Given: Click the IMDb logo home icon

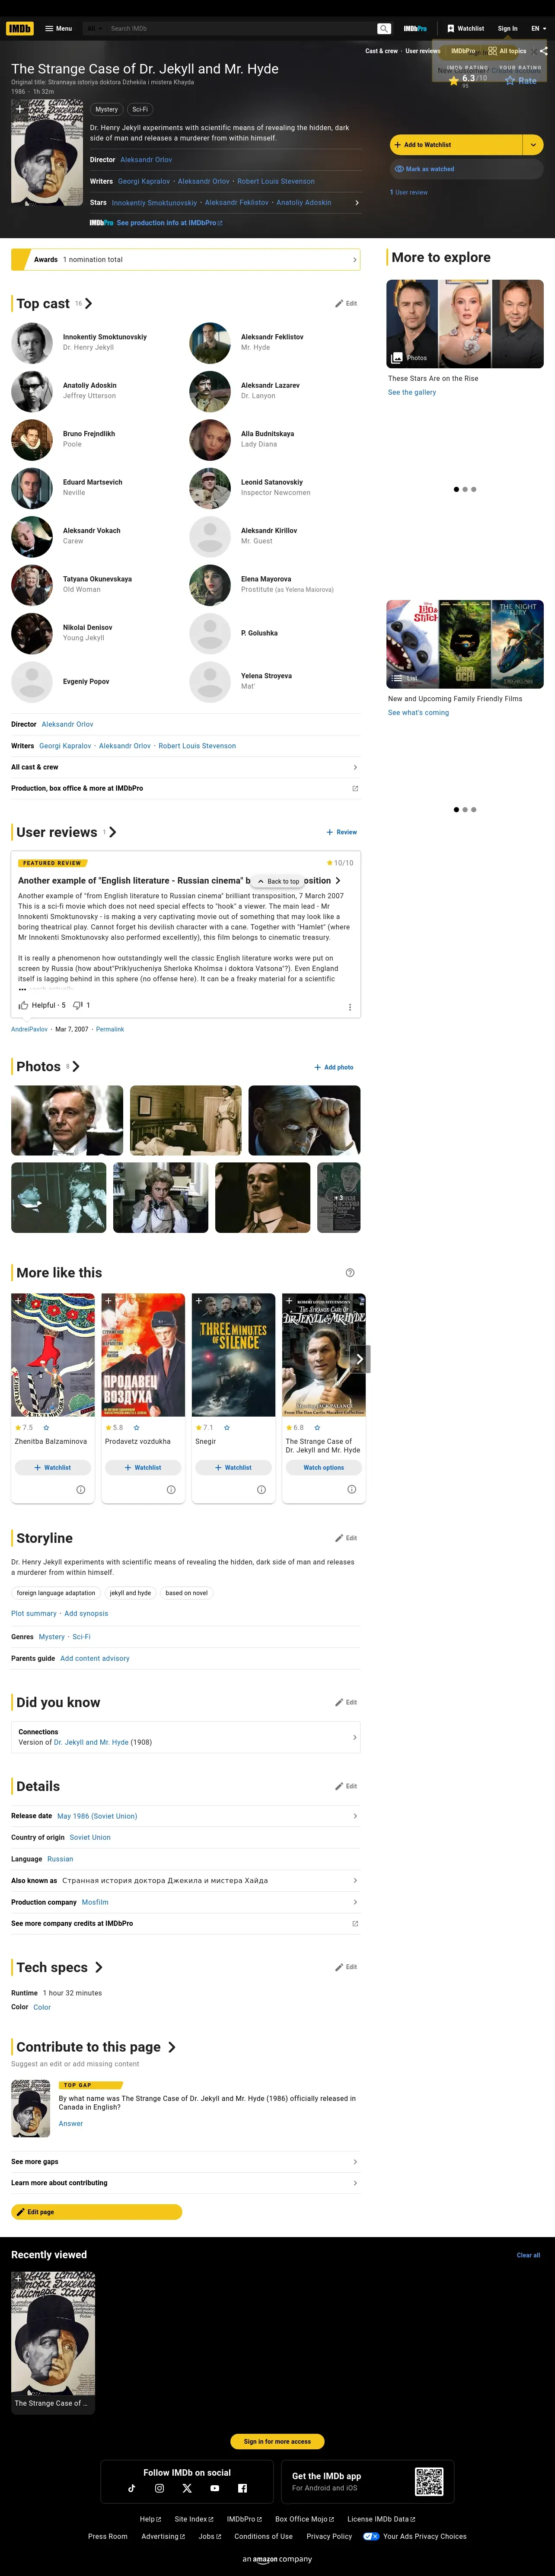Looking at the screenshot, I should pos(20,28).
